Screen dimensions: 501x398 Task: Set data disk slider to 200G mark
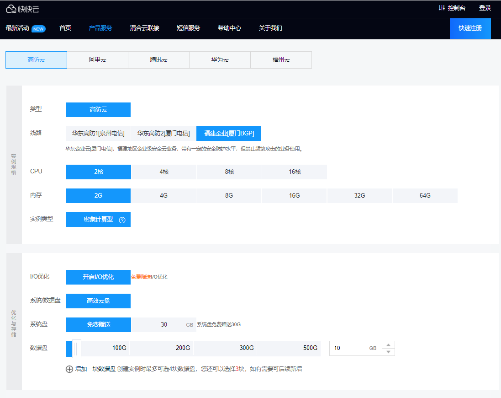(183, 348)
